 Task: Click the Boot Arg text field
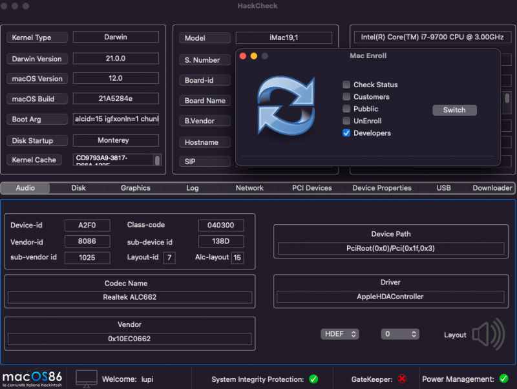click(116, 120)
